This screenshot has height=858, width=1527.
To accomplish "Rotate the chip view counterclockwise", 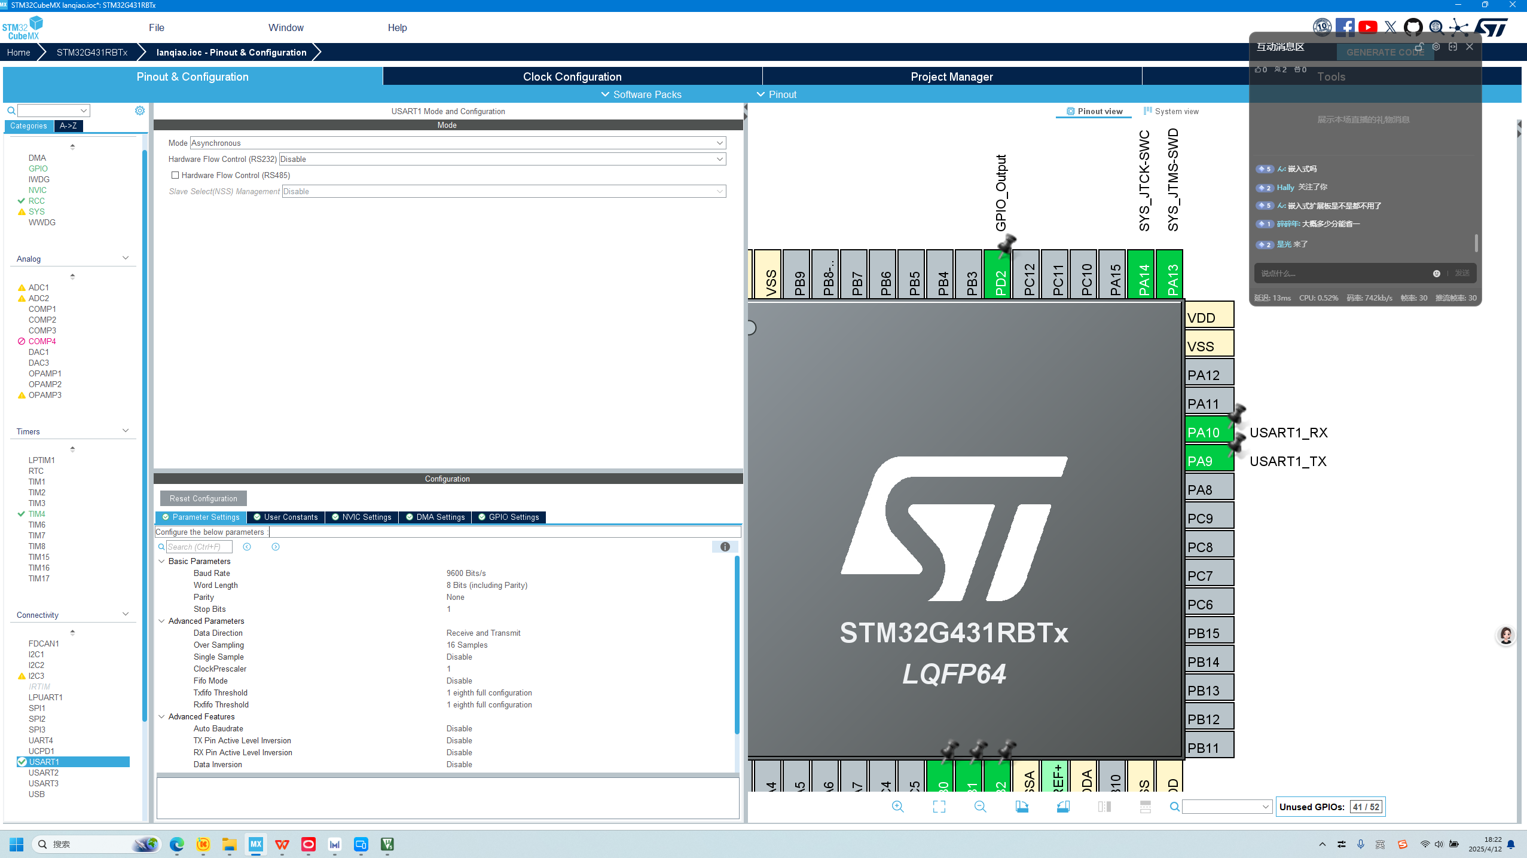I will pos(1063,807).
